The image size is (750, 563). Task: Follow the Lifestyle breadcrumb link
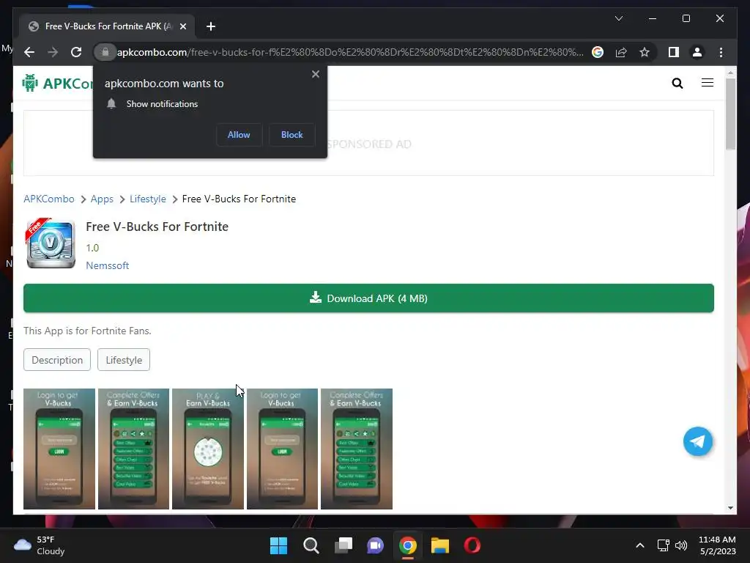pos(148,199)
